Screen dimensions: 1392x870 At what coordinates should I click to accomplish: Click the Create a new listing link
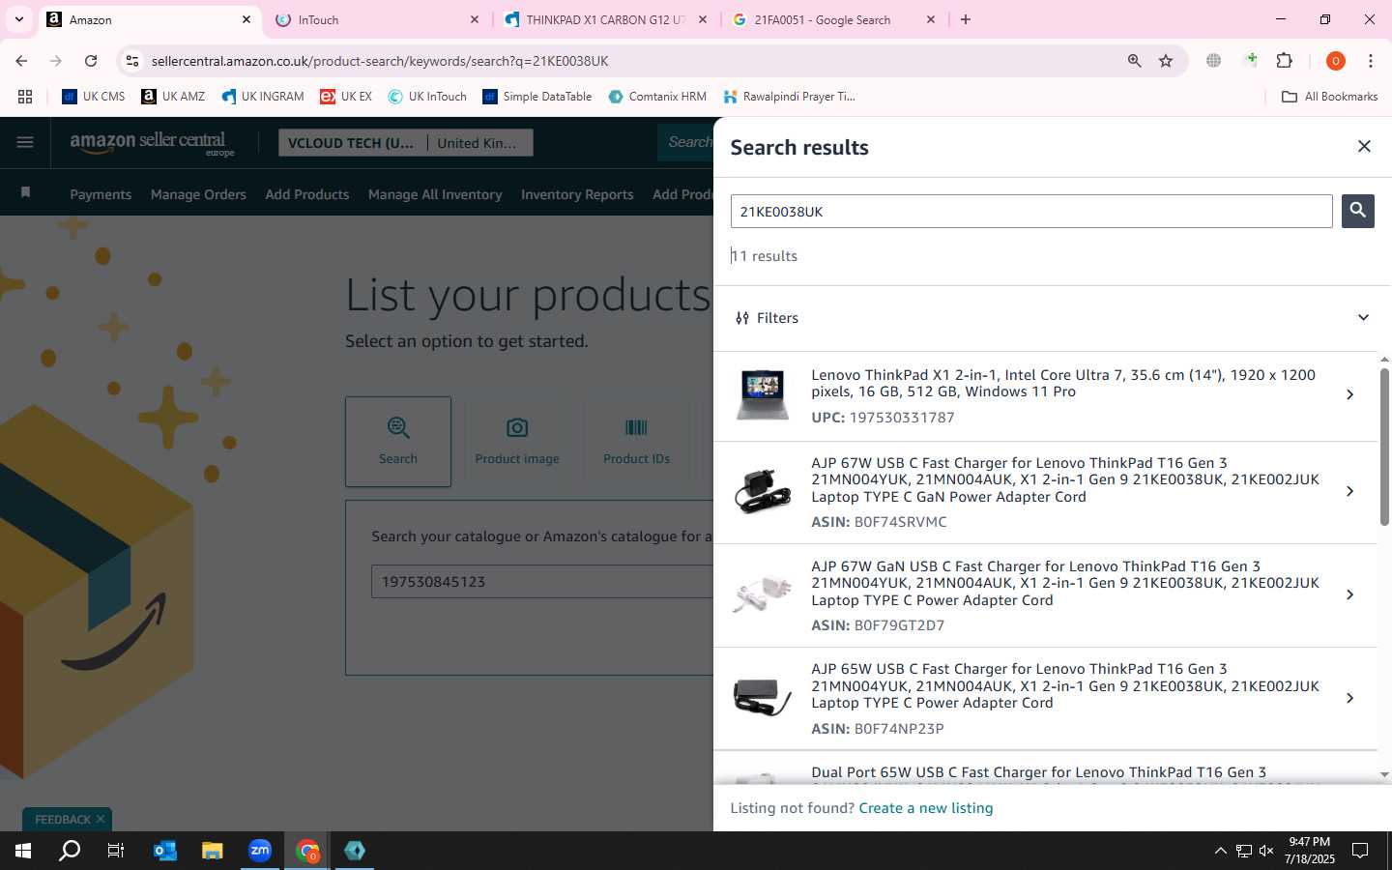click(x=925, y=808)
